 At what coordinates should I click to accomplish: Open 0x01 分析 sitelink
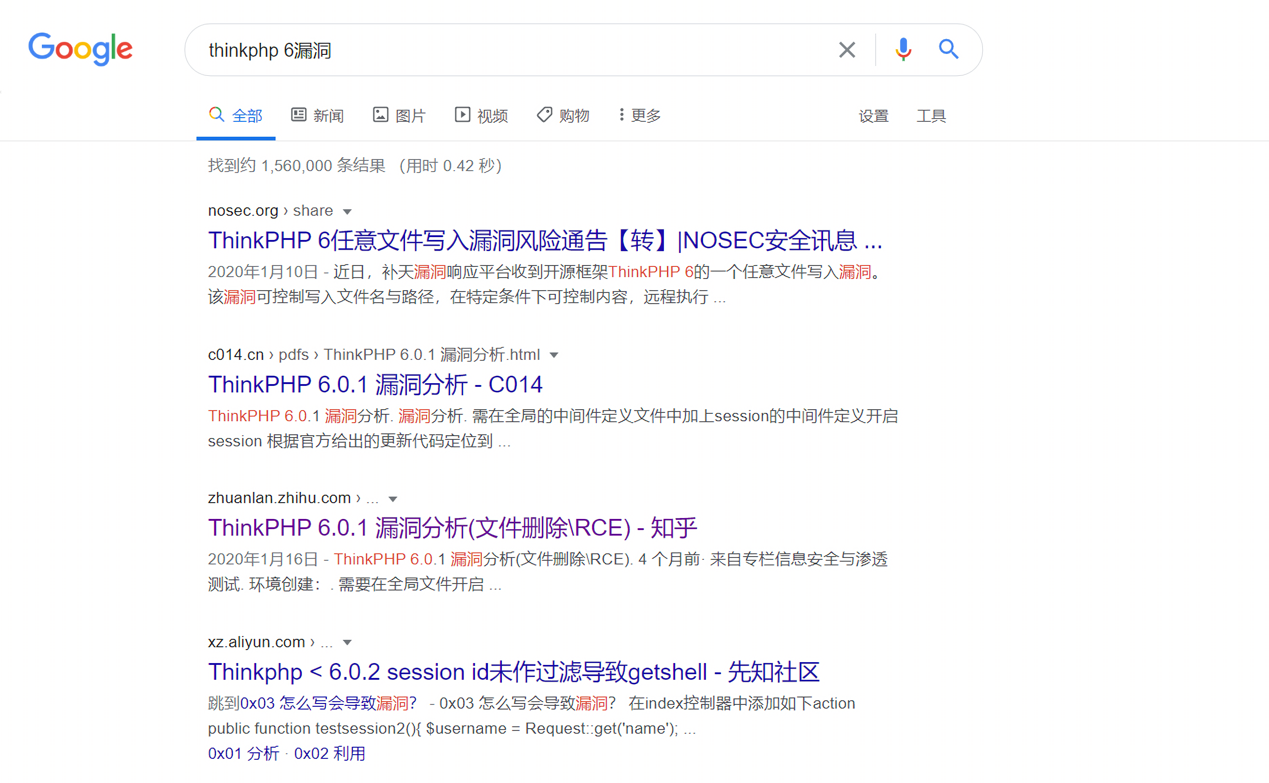point(243,754)
